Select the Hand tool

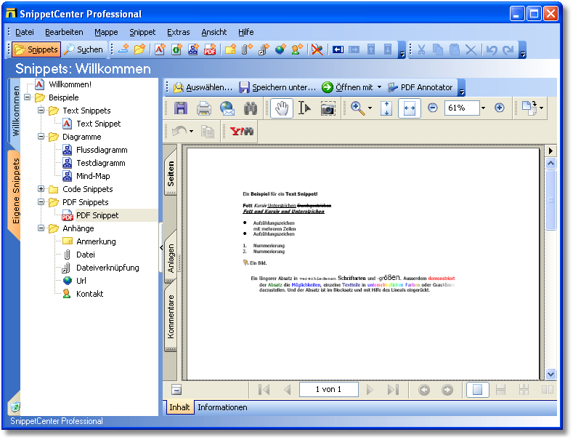pos(281,108)
